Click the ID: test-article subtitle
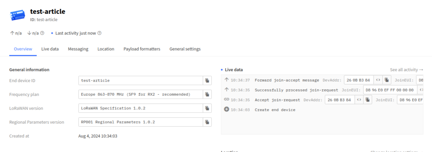This screenshot has height=152, width=432. click(x=44, y=19)
